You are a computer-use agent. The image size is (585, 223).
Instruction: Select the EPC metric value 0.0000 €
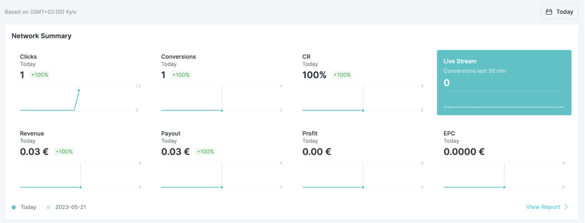click(x=464, y=152)
